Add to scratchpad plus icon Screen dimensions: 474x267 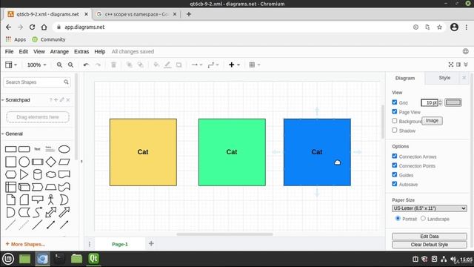pyautogui.click(x=56, y=100)
